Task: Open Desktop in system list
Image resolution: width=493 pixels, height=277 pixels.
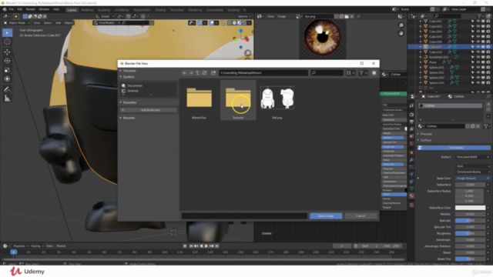Action: coord(133,91)
